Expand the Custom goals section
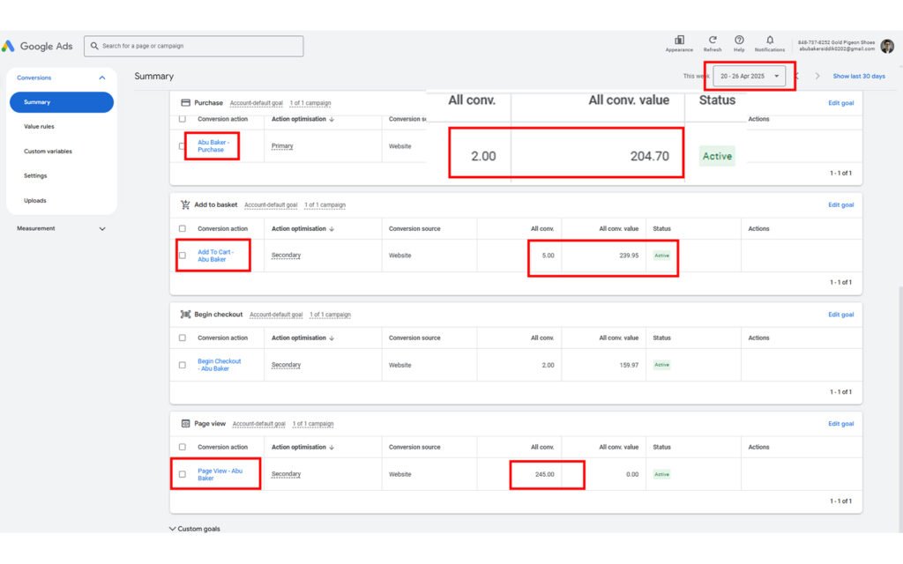903x564 pixels. pyautogui.click(x=195, y=529)
